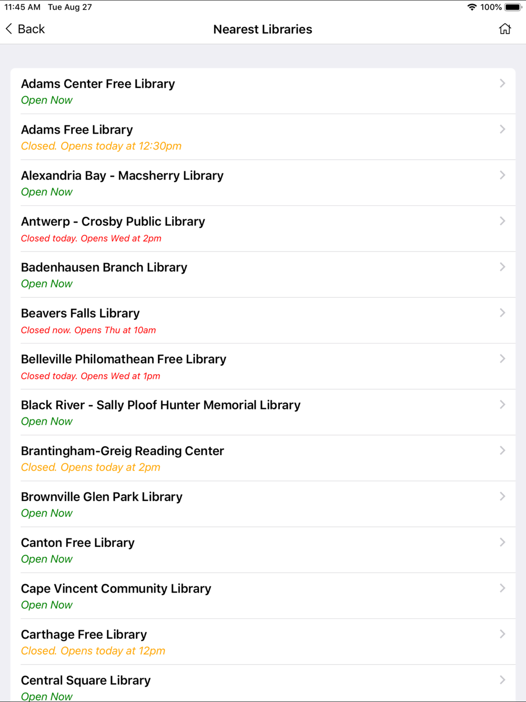Viewport: 526px width, 702px height.
Task: Expand Adams Free Library row arrow
Action: pos(502,129)
